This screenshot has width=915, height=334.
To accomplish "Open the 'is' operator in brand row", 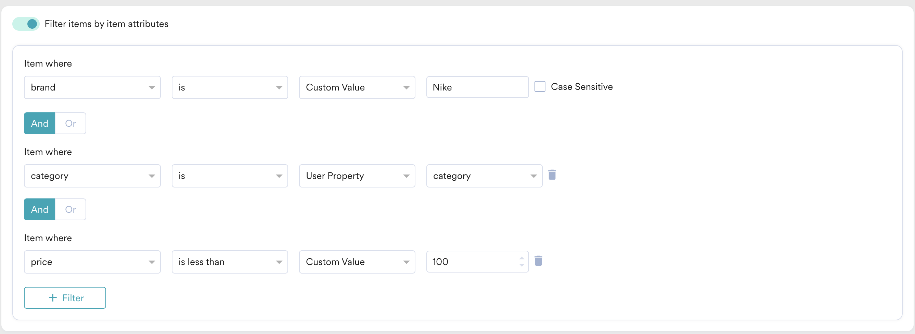I will click(230, 87).
